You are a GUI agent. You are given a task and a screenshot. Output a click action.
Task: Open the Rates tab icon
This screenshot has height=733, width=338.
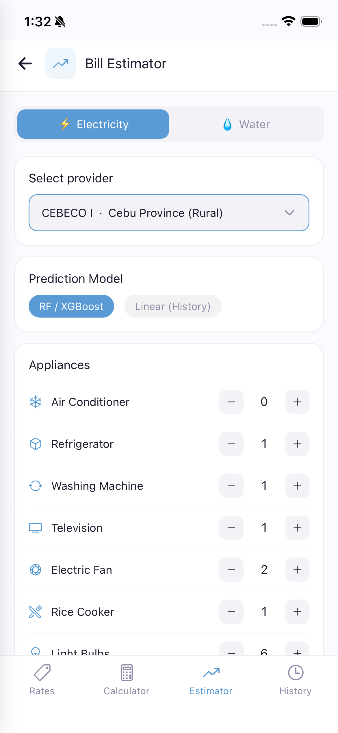click(x=42, y=672)
